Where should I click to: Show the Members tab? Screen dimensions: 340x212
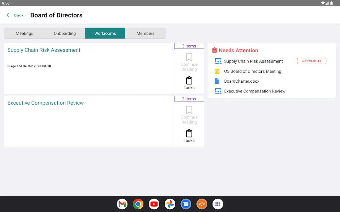146,33
